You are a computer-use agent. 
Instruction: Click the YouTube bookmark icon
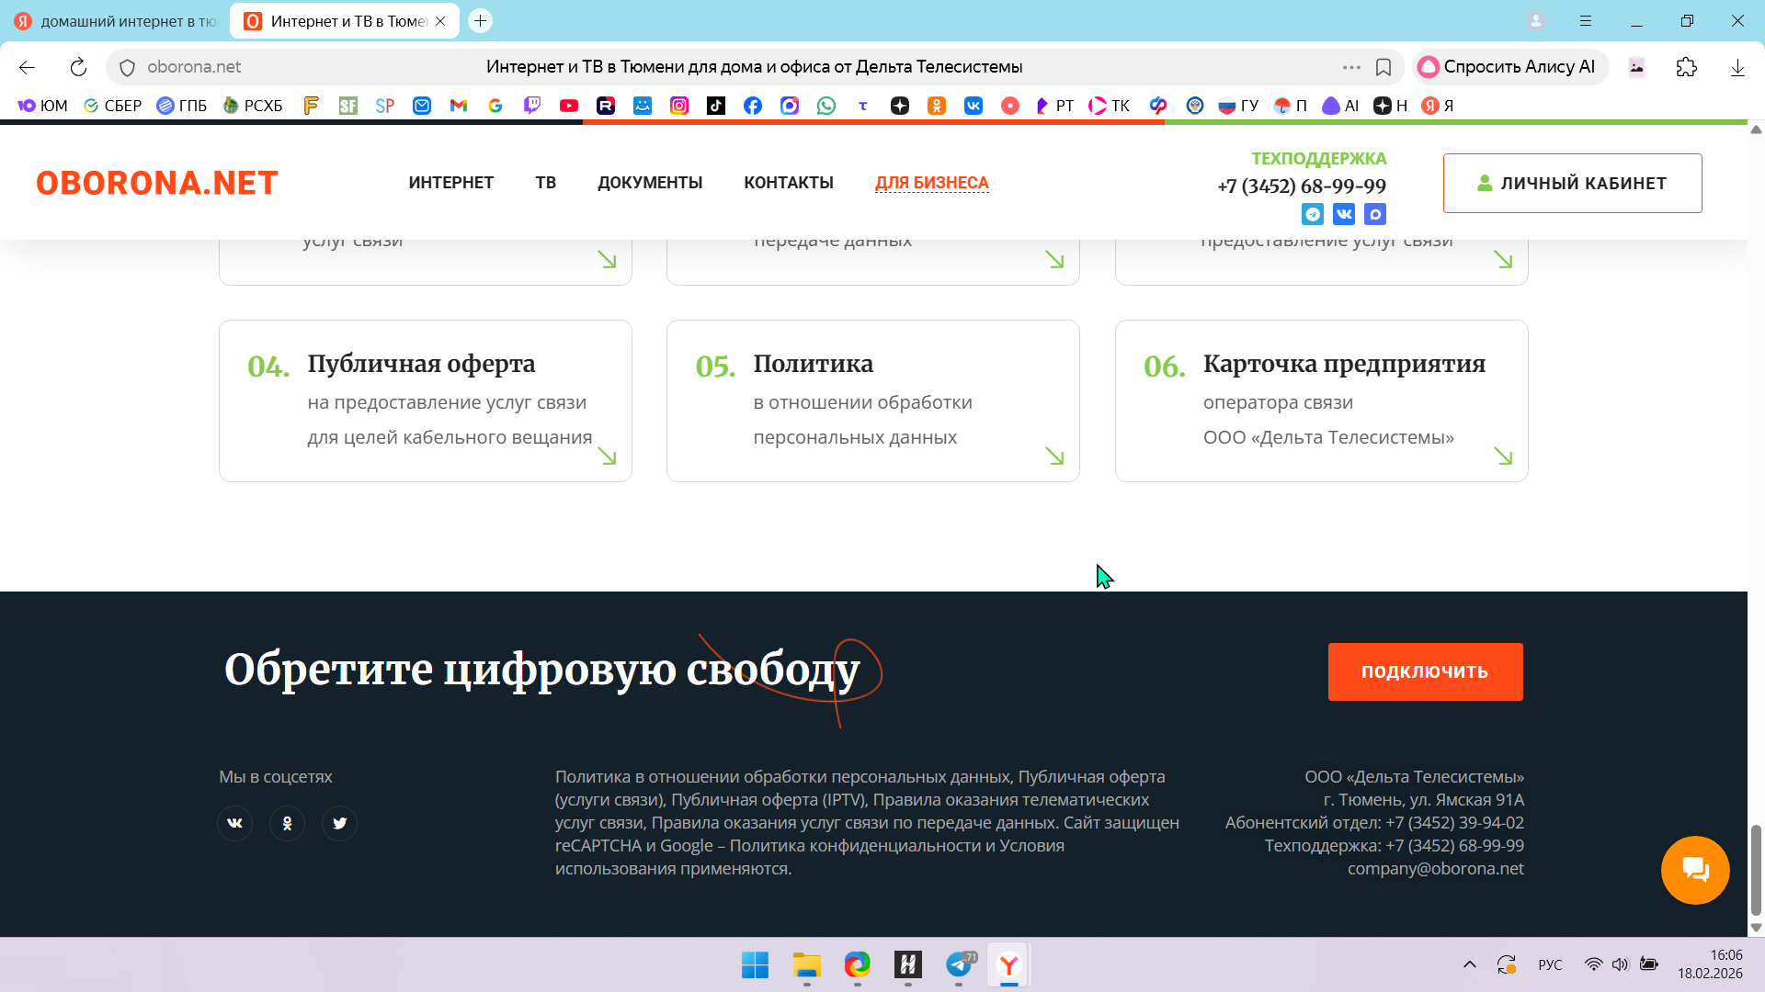569,106
